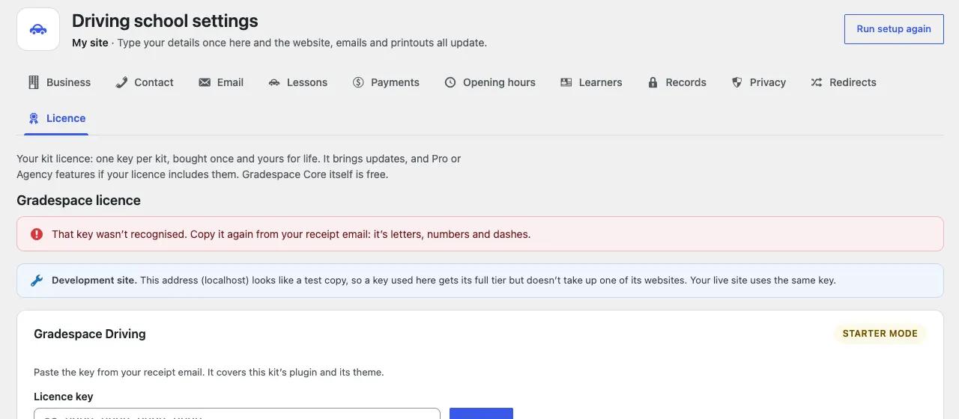Go to the Redirects tab
The height and width of the screenshot is (419, 959).
(844, 82)
